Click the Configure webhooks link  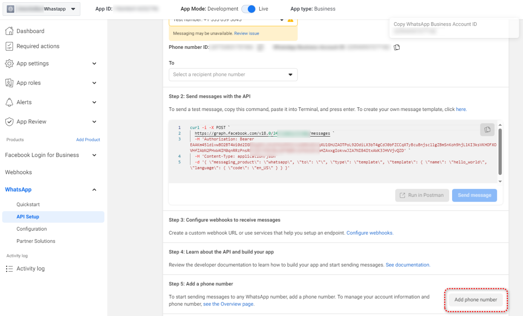pos(370,233)
